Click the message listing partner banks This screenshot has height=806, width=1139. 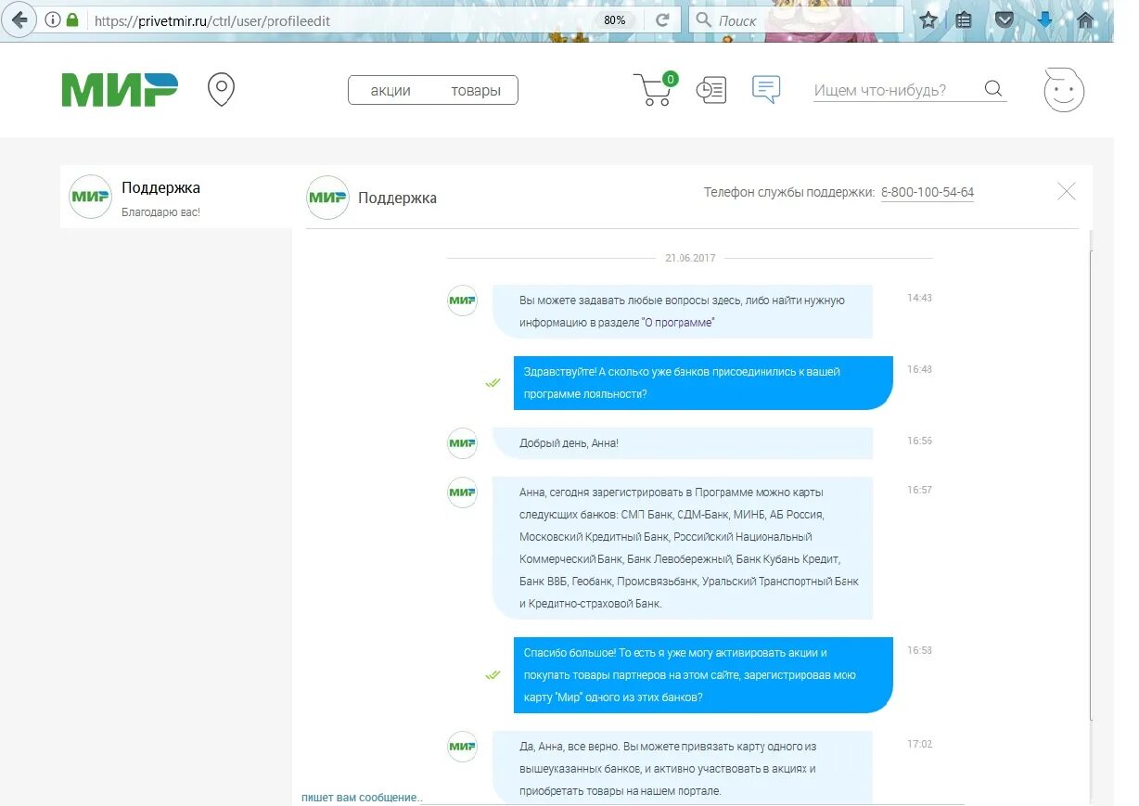[x=683, y=548]
